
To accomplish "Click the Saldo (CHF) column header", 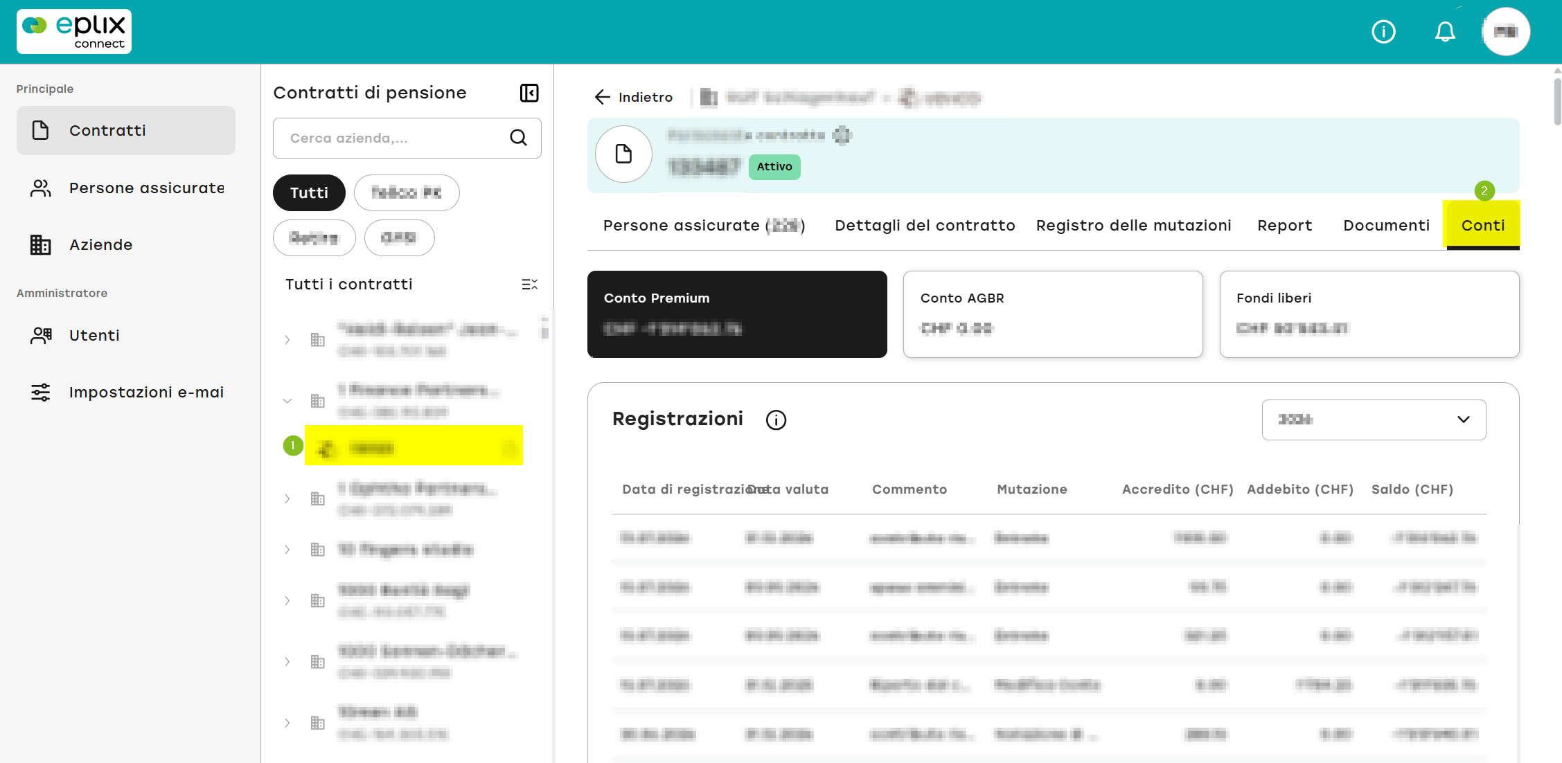I will (x=1412, y=490).
